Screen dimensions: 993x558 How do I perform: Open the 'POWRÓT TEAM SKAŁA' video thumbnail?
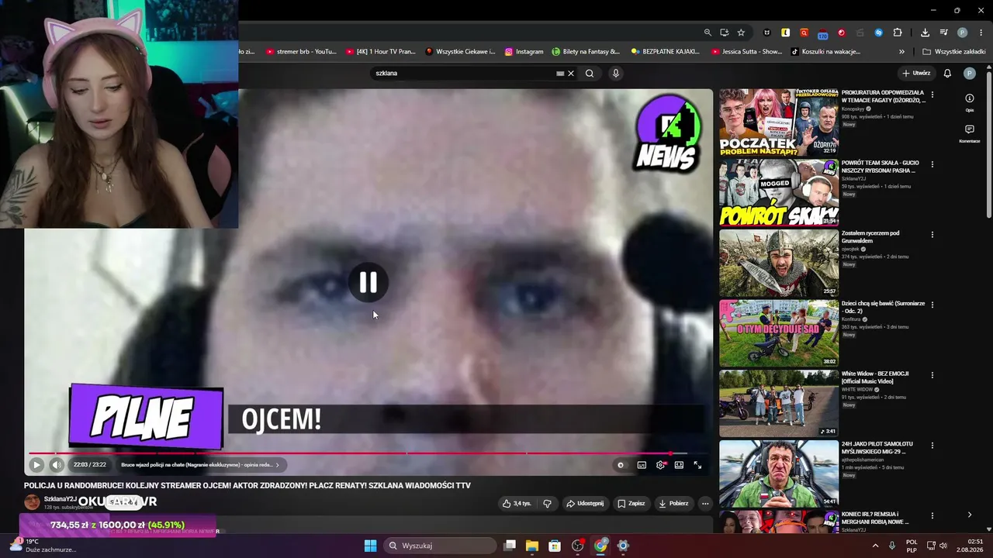[x=779, y=193]
